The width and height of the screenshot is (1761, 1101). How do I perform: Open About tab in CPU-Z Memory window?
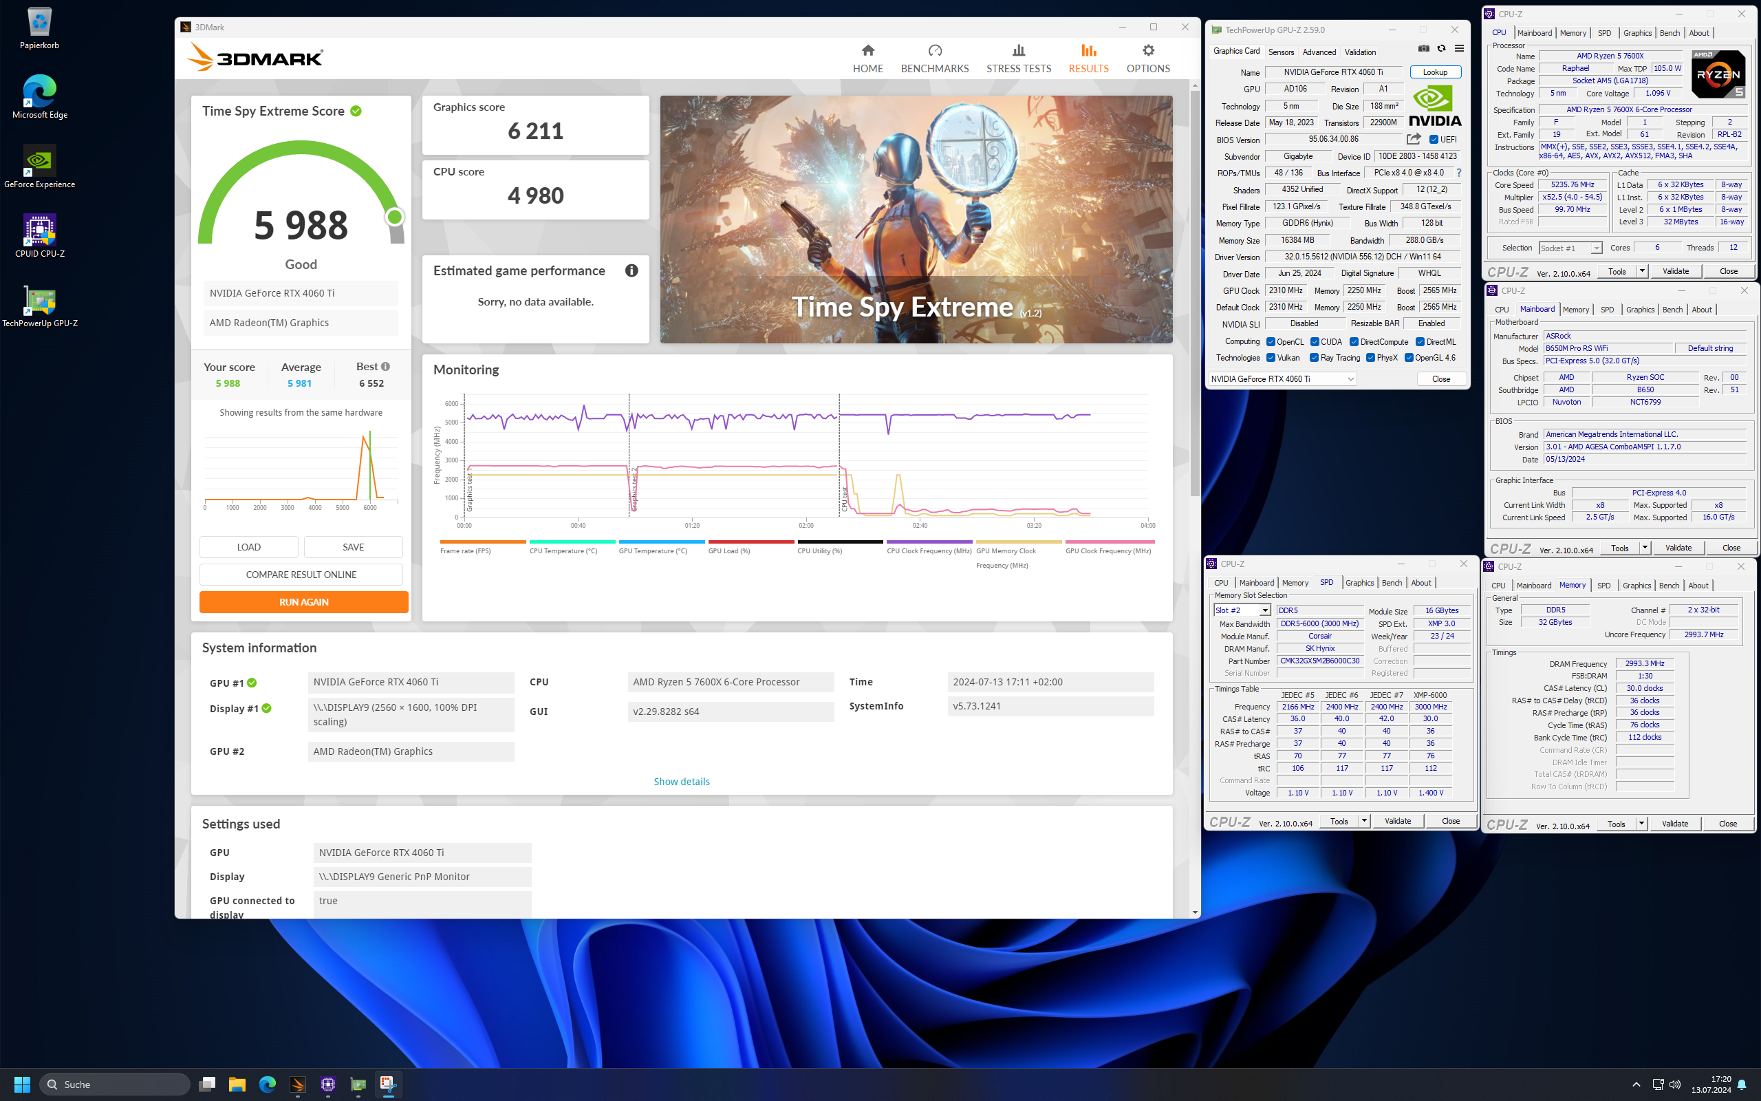click(x=1698, y=586)
